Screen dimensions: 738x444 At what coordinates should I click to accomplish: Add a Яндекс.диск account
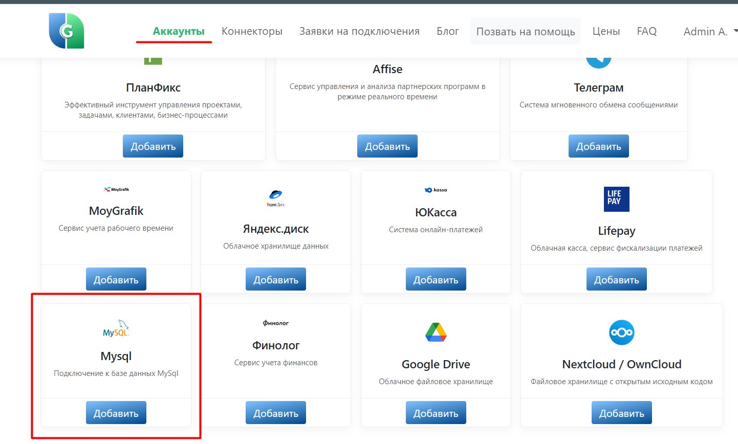tap(276, 279)
